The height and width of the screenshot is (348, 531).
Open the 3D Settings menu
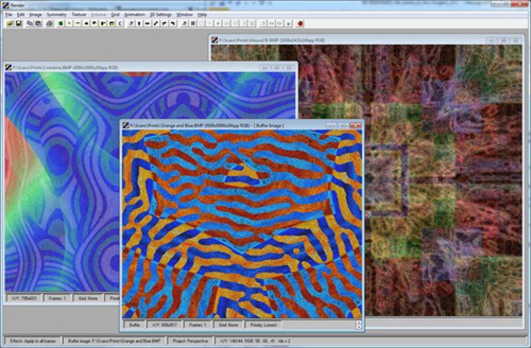tap(161, 15)
